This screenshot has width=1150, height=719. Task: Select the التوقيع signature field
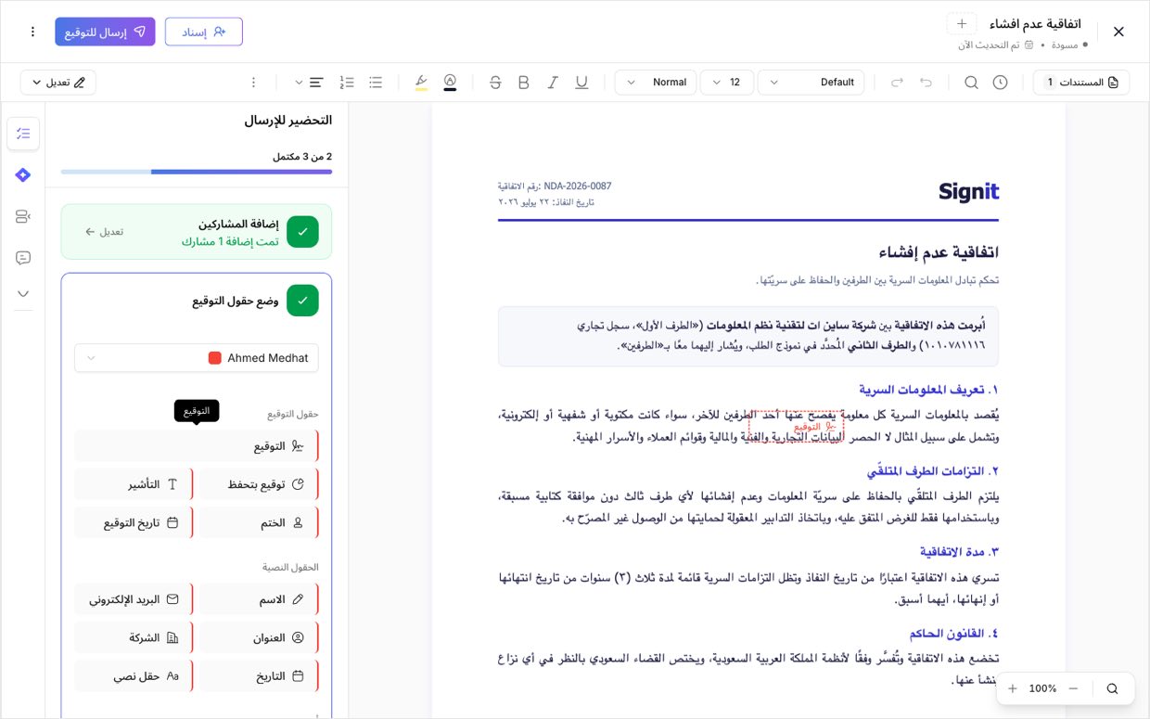click(197, 445)
